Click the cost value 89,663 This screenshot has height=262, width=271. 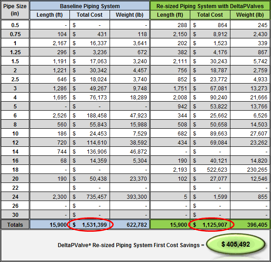click(219, 134)
